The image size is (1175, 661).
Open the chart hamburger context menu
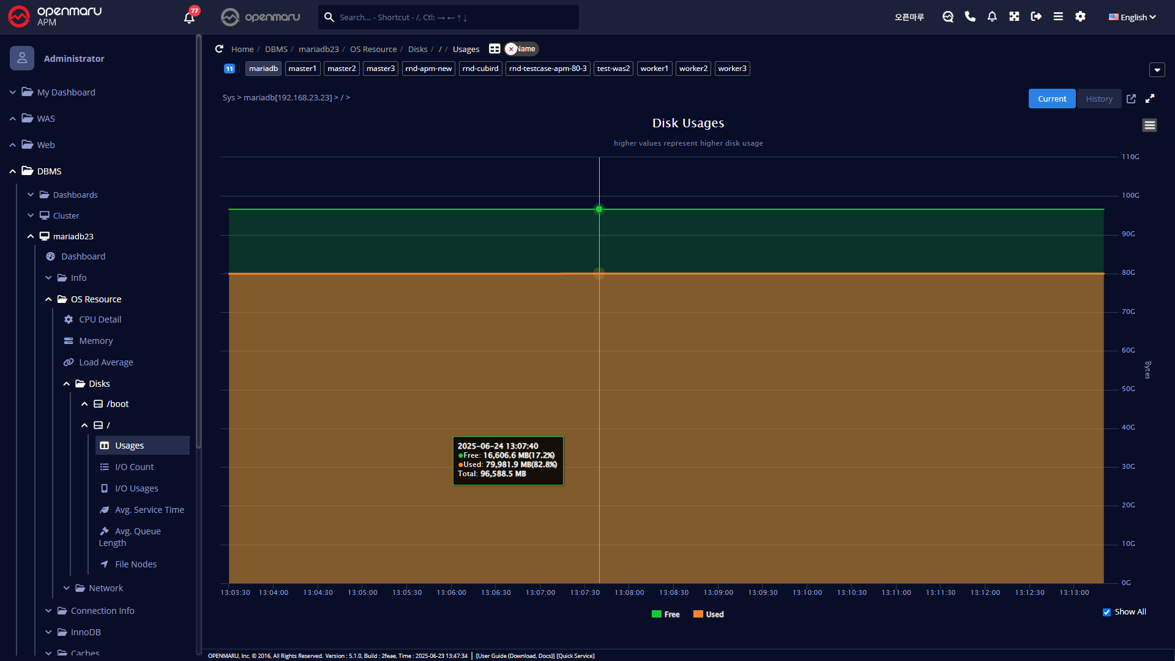pos(1149,125)
